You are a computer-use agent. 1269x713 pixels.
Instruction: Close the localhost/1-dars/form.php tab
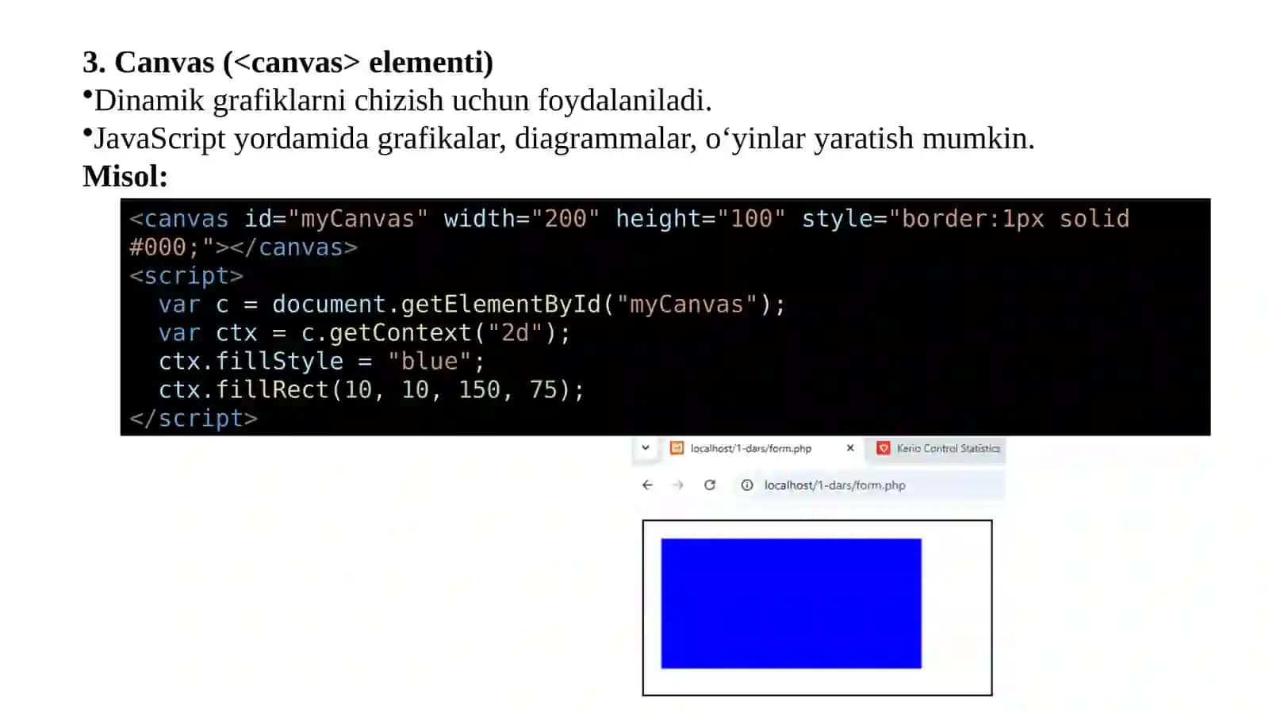[x=850, y=448]
